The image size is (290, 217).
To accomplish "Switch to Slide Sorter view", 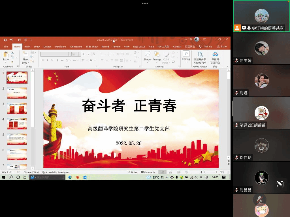I will pyautogui.click(x=170, y=172).
